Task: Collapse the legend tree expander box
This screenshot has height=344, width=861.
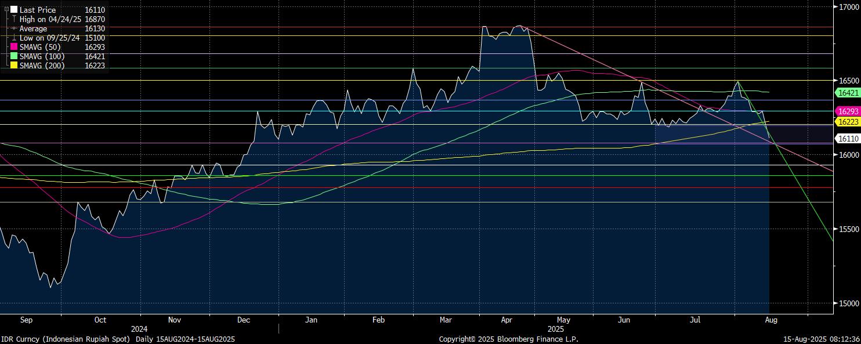Action: (x=6, y=10)
